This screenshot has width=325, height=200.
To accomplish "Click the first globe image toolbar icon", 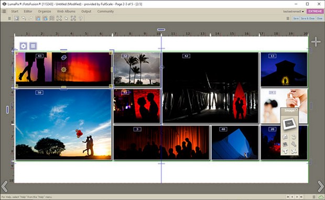I will coord(38,18).
